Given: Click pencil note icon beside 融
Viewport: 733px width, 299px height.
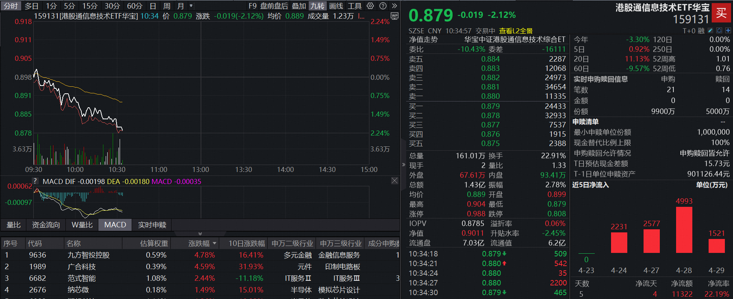Looking at the screenshot, I should [x=710, y=31].
